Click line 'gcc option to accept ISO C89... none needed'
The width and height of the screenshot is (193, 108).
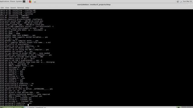(x=25, y=53)
